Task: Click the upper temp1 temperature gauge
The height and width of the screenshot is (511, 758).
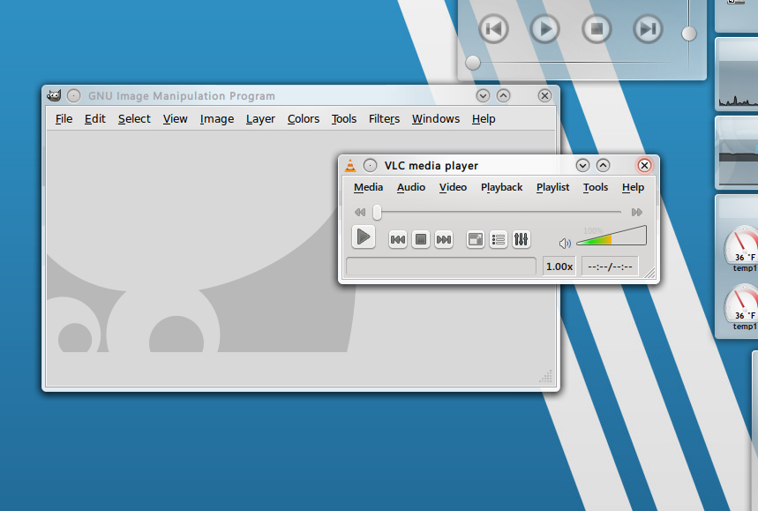Action: tap(740, 249)
